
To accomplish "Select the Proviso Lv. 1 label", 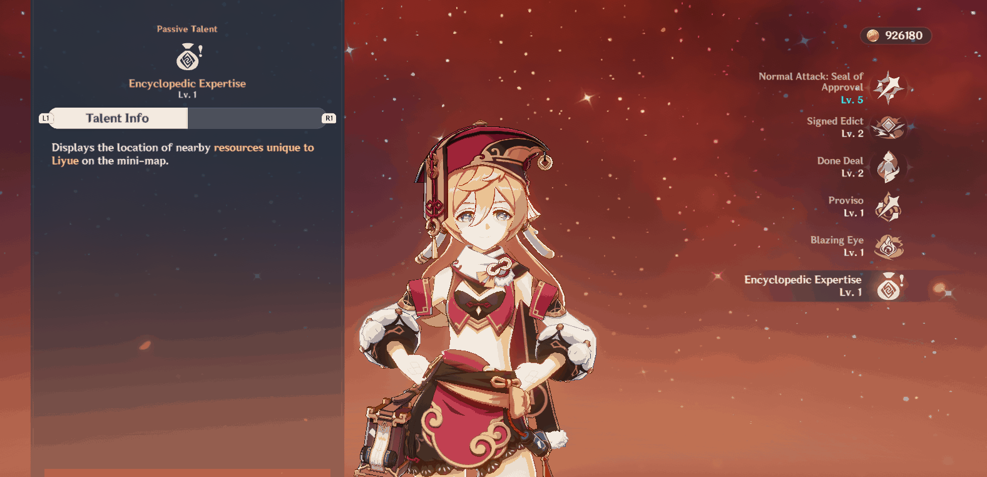I will pyautogui.click(x=846, y=207).
